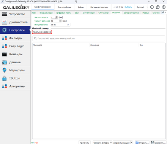167x144 pixels.
Task: Click the Сбросить вкладку button
Action: pyautogui.click(x=101, y=143)
